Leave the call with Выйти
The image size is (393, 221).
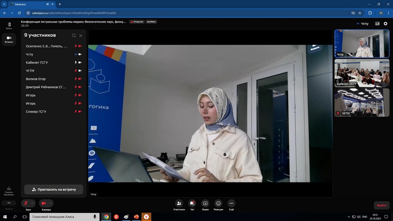[x=381, y=205]
